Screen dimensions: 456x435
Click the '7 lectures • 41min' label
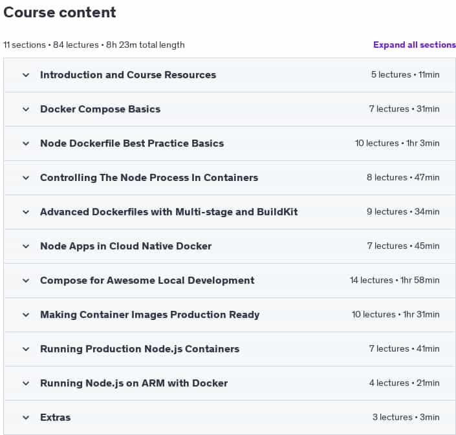pos(404,348)
